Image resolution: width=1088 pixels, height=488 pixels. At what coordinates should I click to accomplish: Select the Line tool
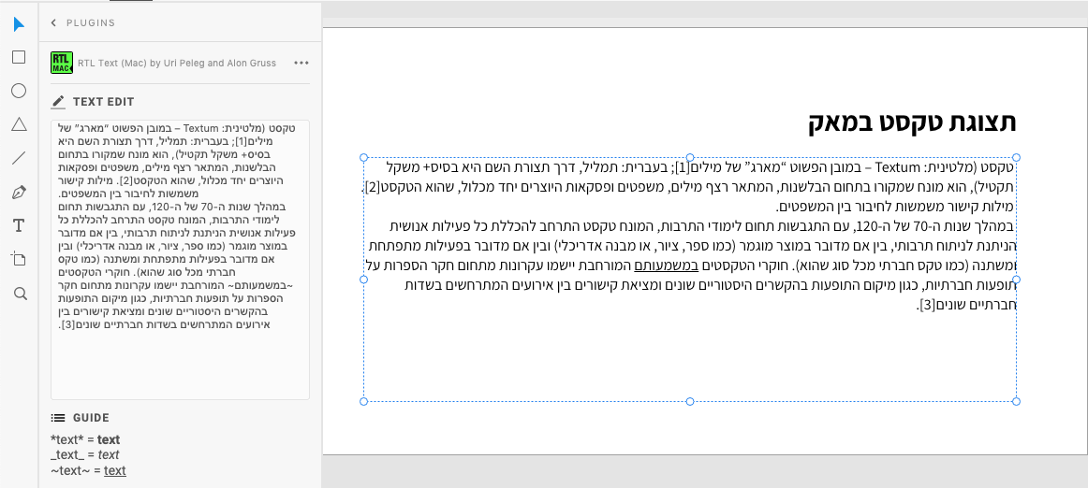click(x=19, y=158)
